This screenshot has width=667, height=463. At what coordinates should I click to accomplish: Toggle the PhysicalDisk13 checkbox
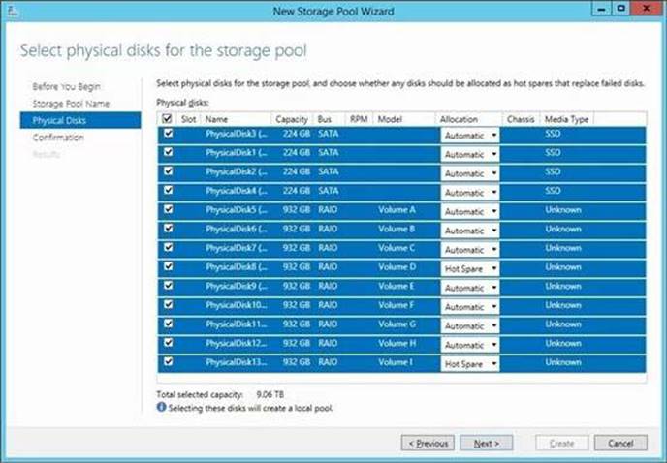(169, 362)
